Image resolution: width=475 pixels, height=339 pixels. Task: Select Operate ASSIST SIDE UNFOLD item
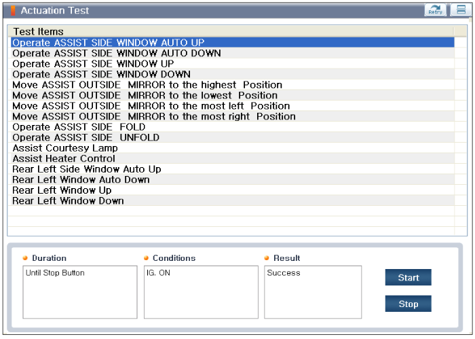click(85, 137)
